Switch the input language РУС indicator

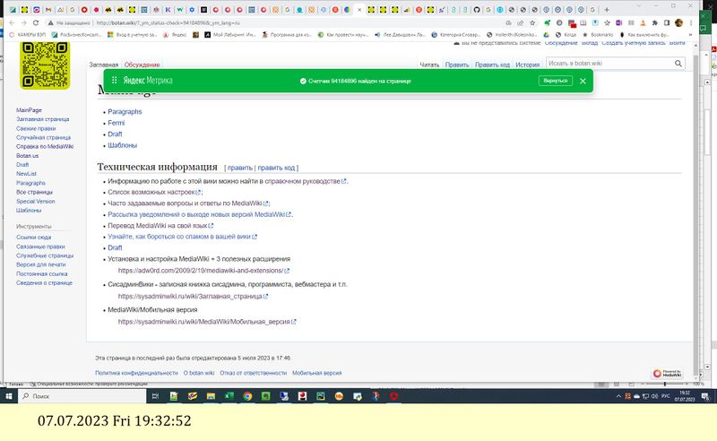(x=666, y=396)
